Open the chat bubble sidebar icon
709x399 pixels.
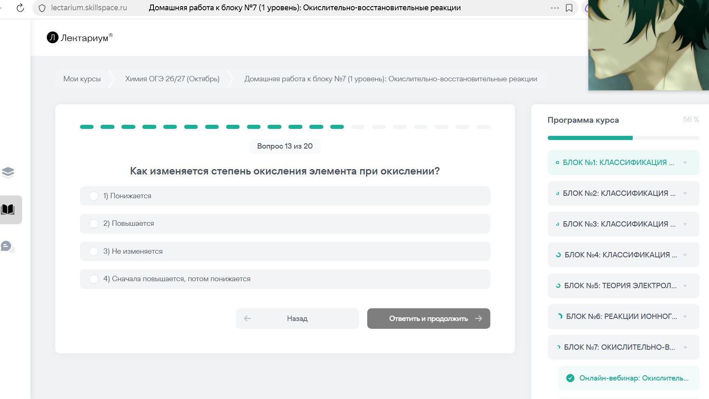pyautogui.click(x=8, y=246)
